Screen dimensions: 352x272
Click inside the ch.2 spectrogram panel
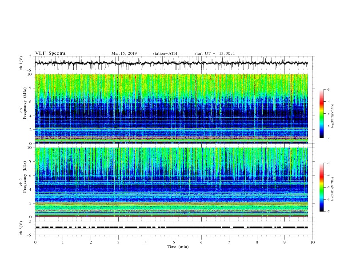tap(171, 182)
